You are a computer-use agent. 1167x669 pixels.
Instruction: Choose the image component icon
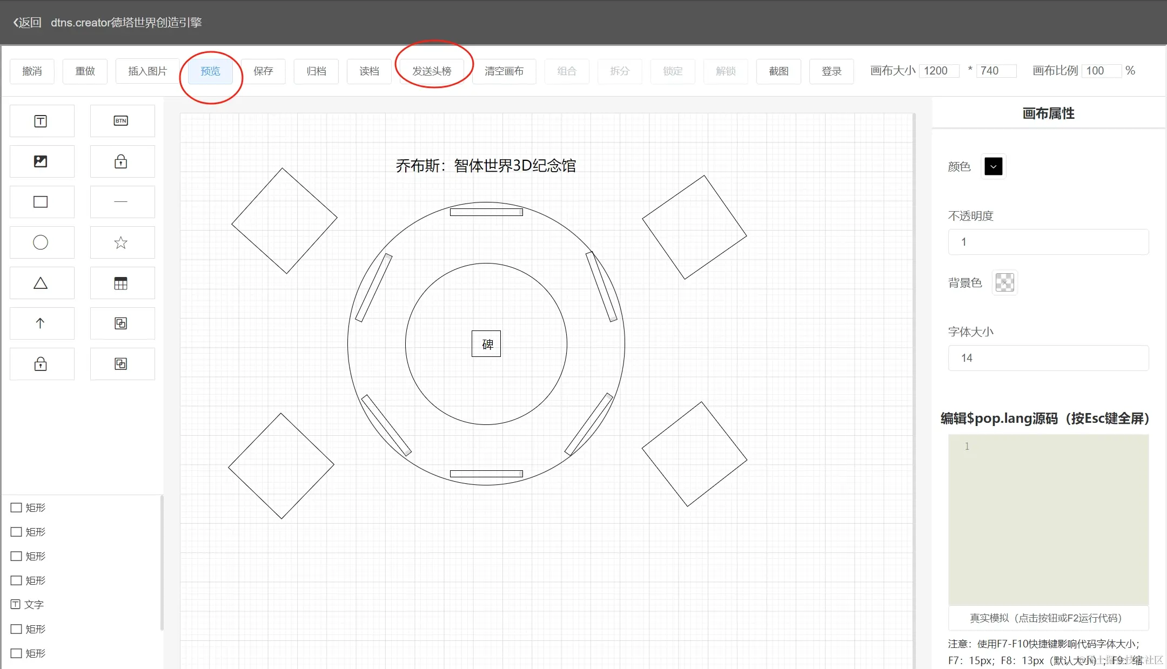41,161
